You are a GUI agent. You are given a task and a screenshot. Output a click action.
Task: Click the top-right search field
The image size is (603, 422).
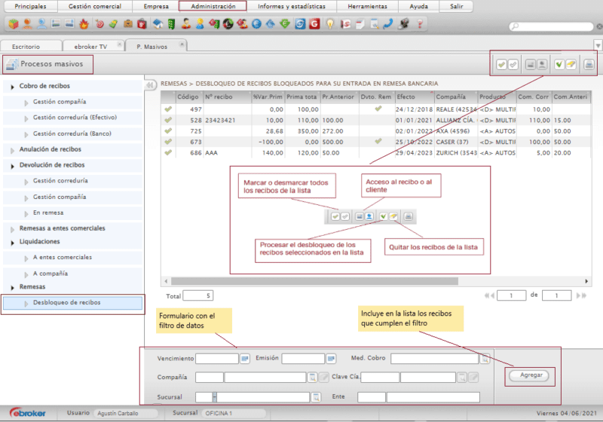[x=552, y=26]
